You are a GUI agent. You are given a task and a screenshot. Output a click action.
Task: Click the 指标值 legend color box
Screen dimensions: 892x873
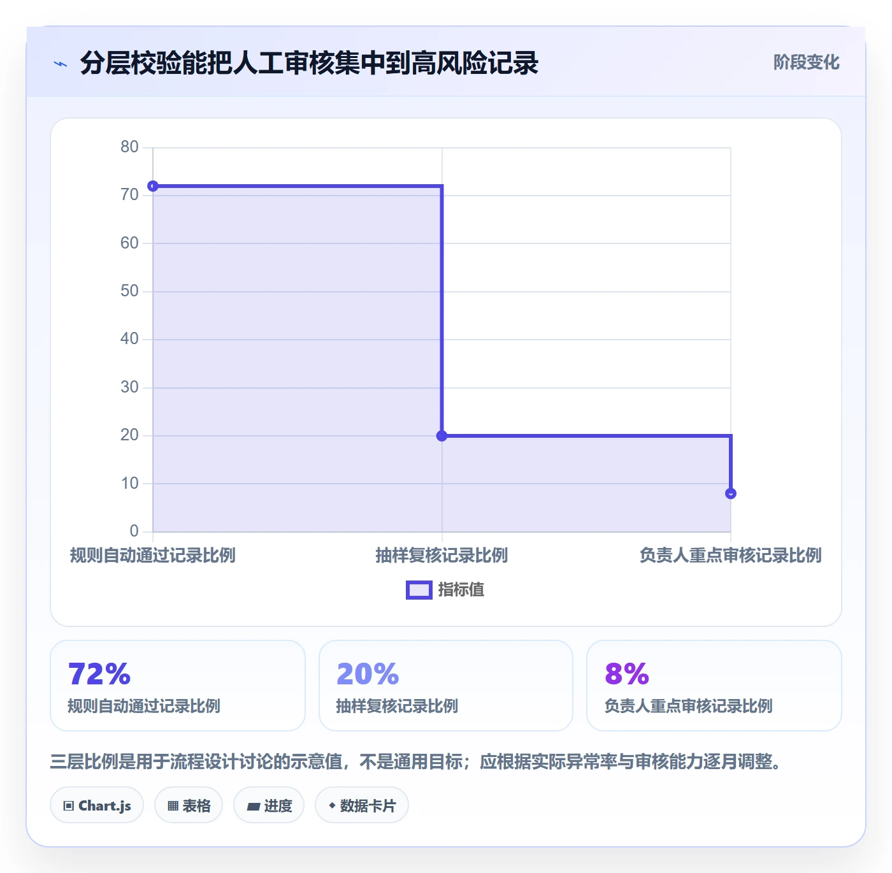[419, 590]
